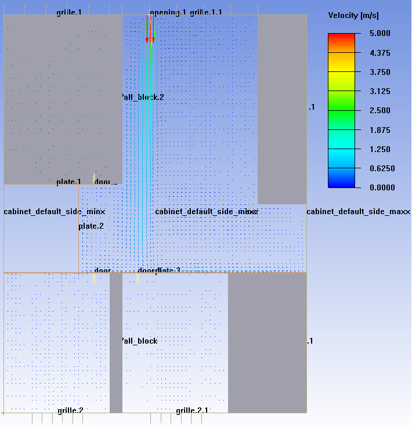Select the grille.2.1 label

point(192,410)
